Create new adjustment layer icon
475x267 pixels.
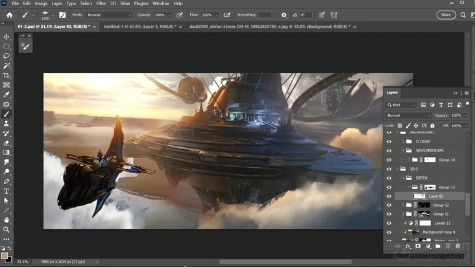tap(428, 246)
